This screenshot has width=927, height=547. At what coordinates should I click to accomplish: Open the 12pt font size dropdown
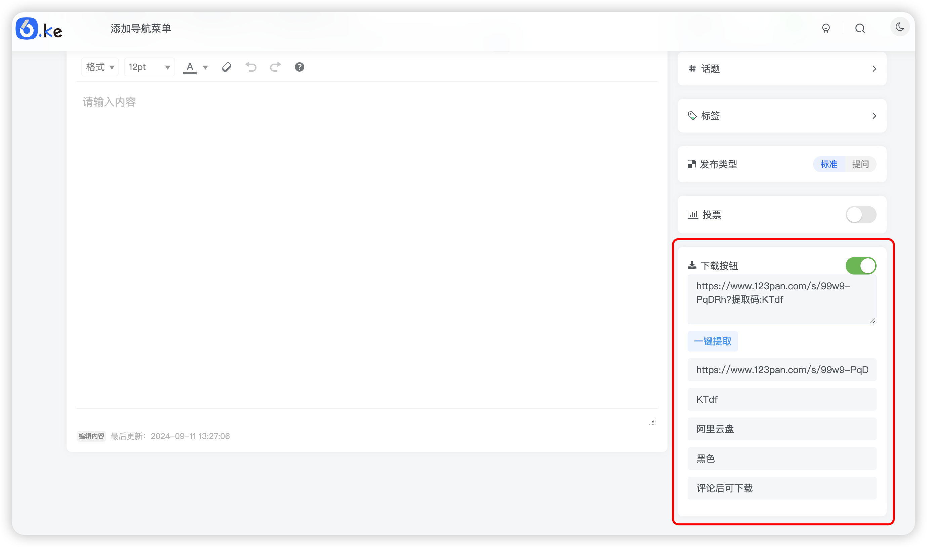149,67
